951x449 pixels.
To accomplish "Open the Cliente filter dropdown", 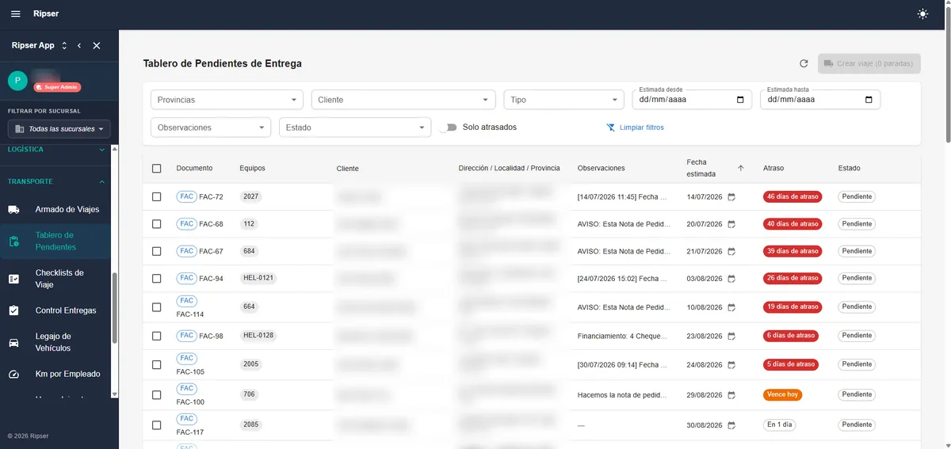I will coord(403,100).
